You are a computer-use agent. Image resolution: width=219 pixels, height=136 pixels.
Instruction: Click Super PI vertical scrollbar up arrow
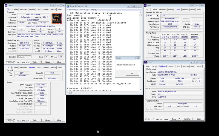(141, 13)
